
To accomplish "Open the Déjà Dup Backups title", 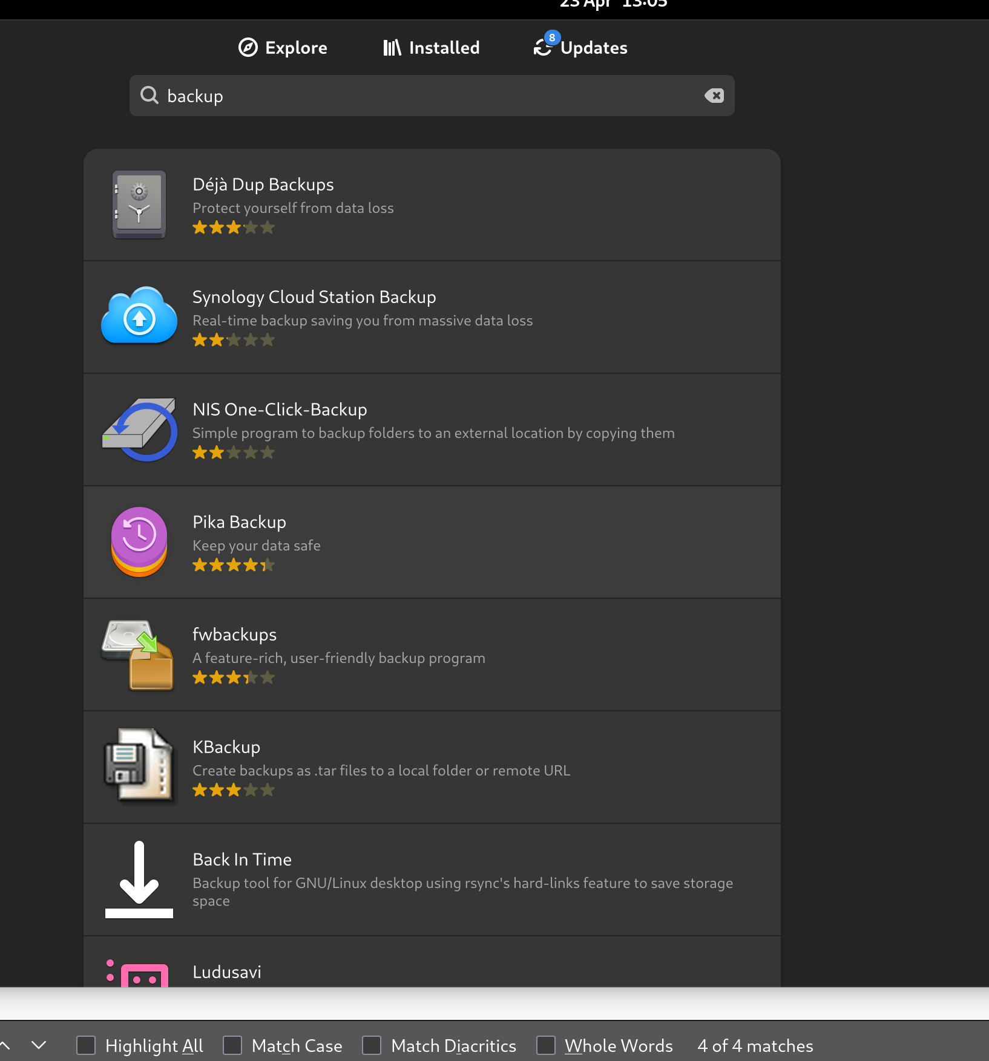I will pos(263,184).
